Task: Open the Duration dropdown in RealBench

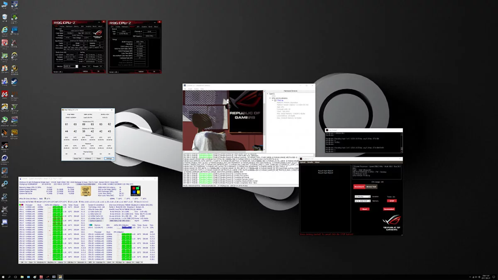Action: [x=362, y=197]
